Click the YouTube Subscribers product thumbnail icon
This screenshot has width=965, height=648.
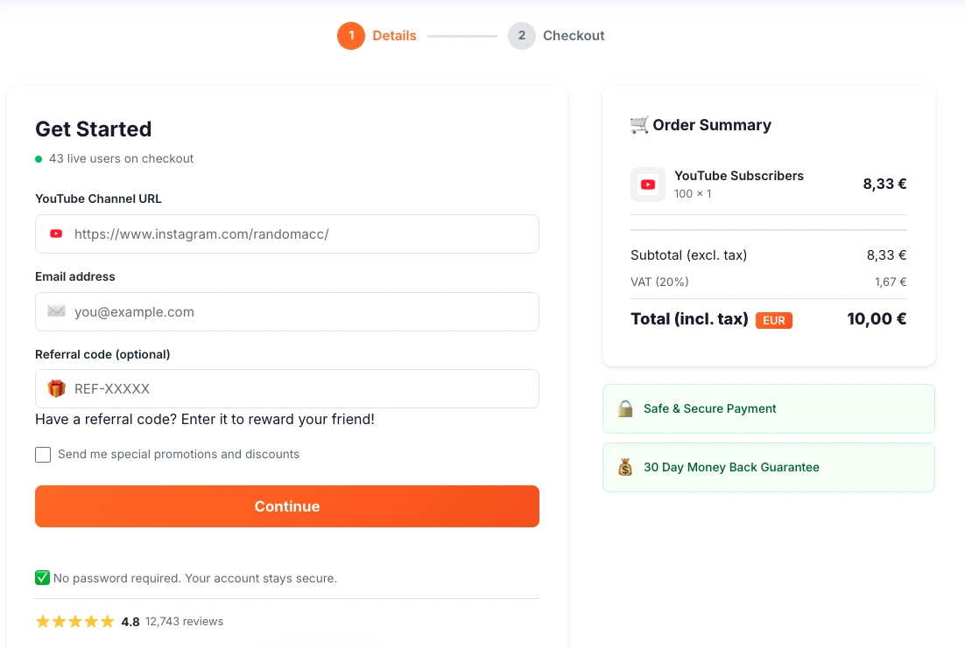[x=648, y=185]
